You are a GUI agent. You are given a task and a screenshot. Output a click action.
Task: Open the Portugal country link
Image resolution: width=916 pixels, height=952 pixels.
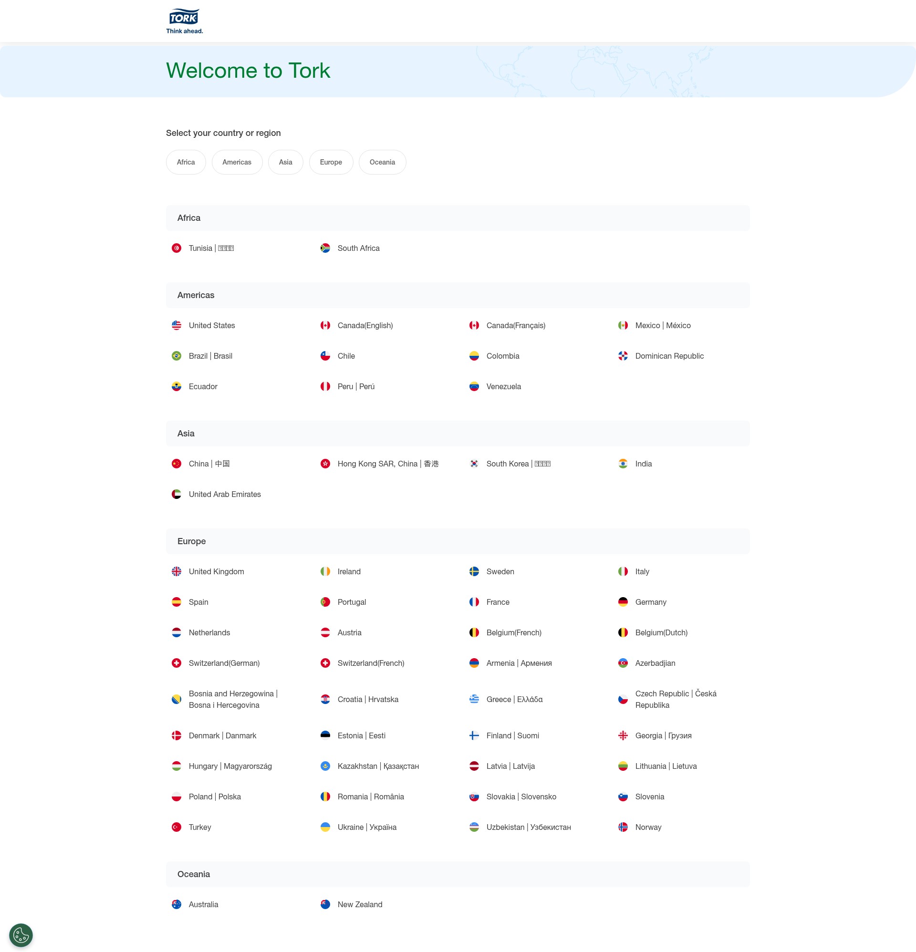[352, 602]
